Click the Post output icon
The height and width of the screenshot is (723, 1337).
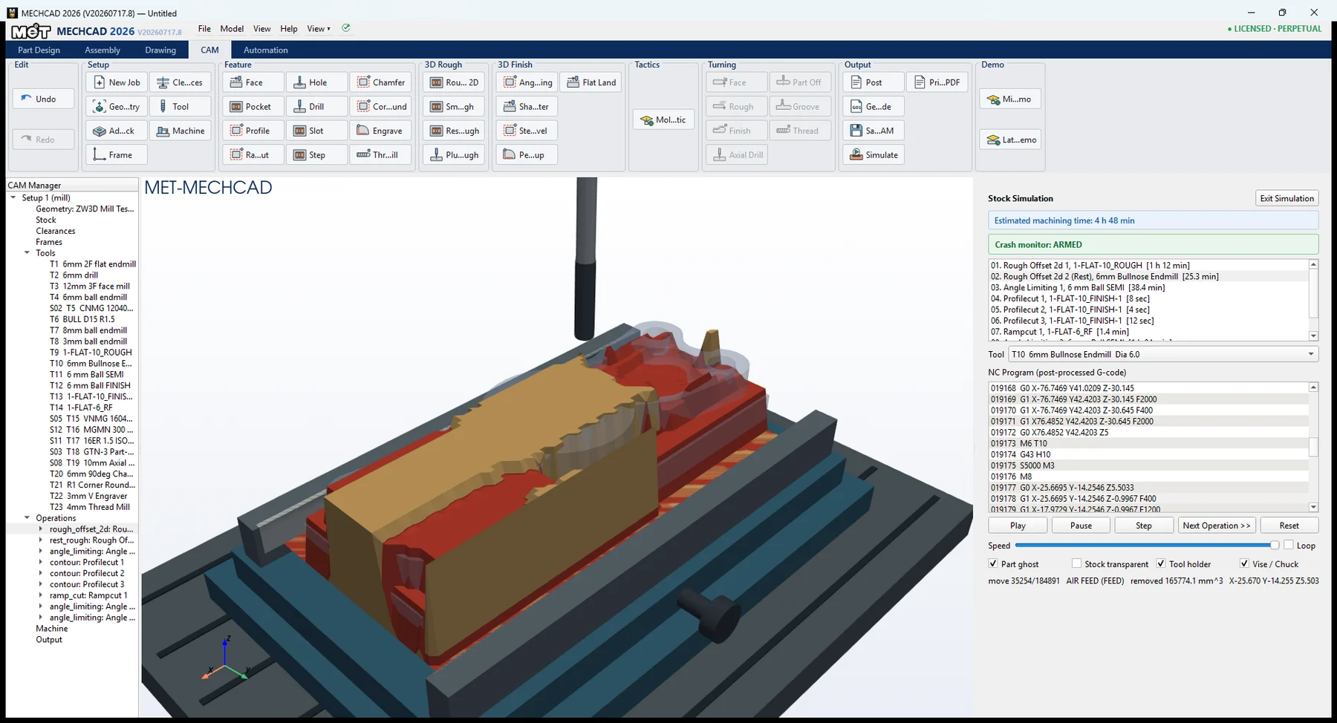click(x=856, y=82)
